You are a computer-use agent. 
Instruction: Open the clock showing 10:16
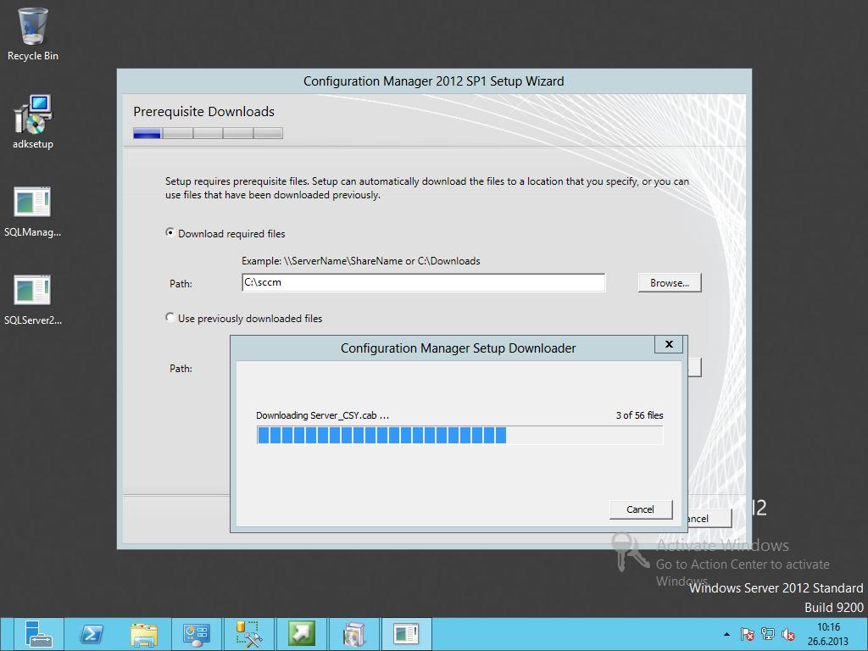828,634
